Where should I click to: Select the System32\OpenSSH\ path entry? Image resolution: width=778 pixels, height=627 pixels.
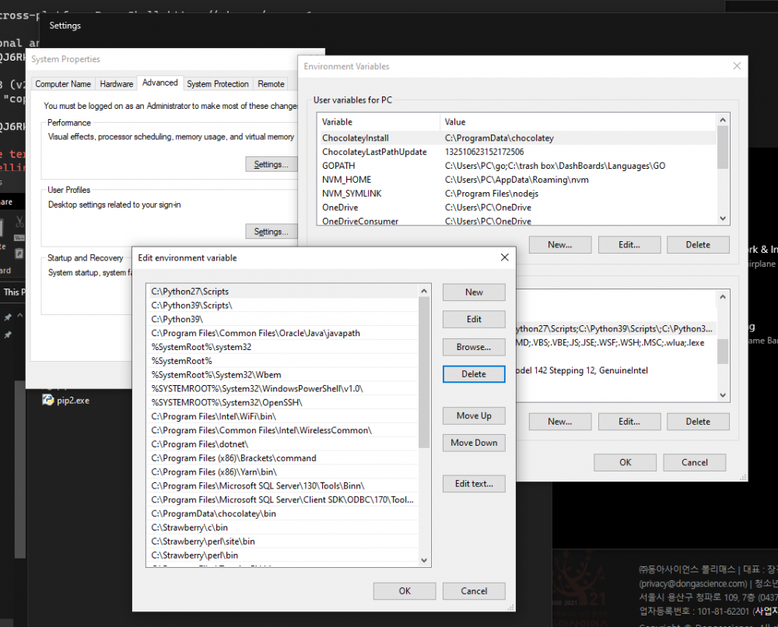coord(284,403)
